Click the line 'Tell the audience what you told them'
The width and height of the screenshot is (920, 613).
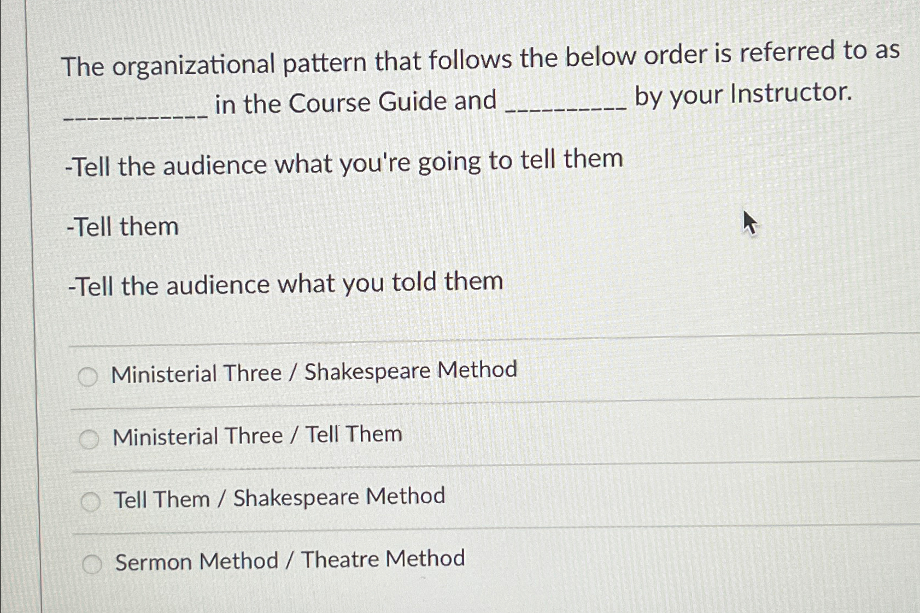tap(284, 283)
